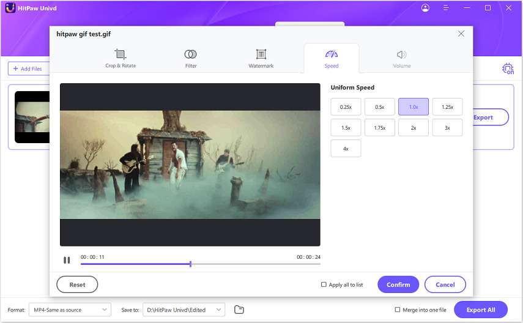Pick the 3x speed option

coord(447,127)
